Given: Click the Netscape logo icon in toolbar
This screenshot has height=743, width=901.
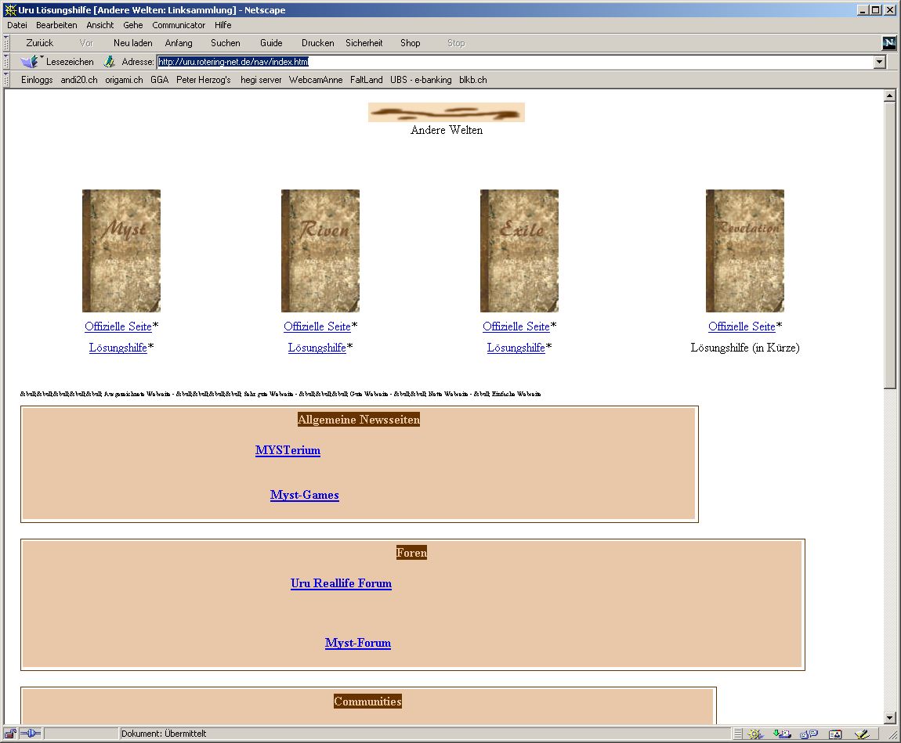Looking at the screenshot, I should (888, 43).
